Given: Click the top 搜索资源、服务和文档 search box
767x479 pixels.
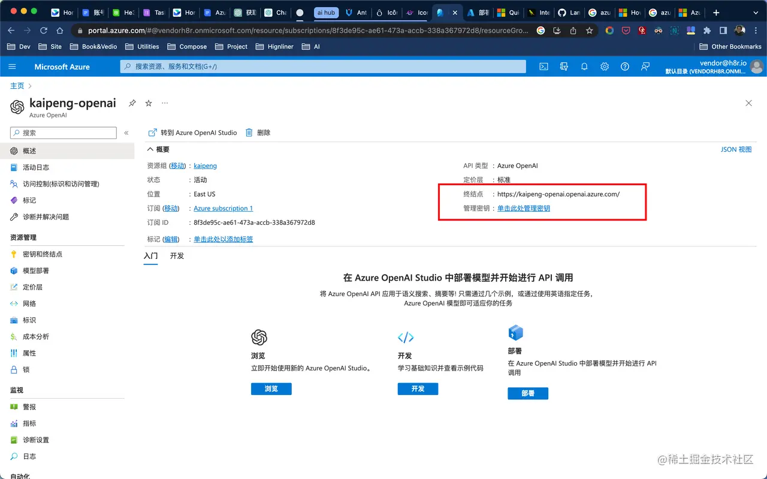Looking at the screenshot, I should [x=323, y=67].
